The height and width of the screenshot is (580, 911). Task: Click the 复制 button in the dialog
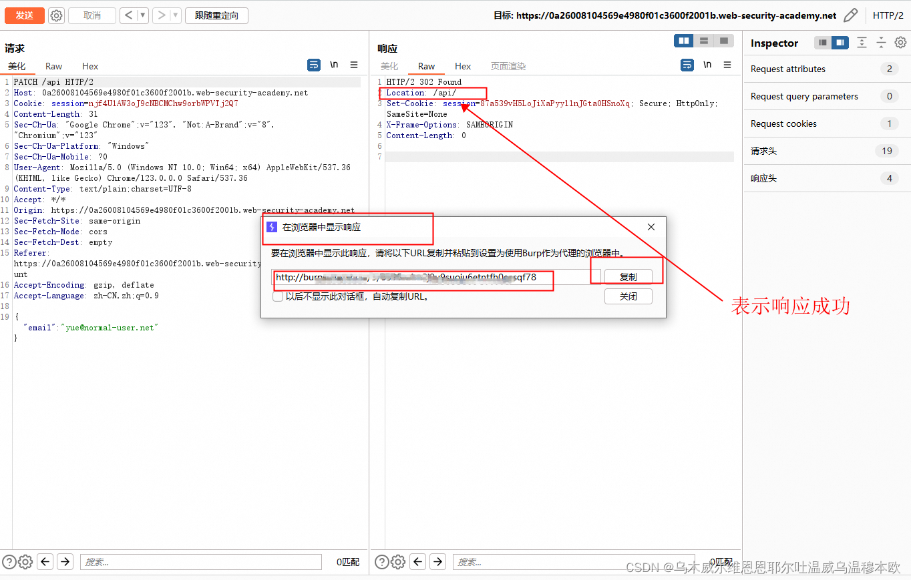click(628, 276)
